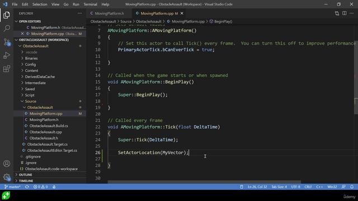Close the MovingPlatform.cpp tab
The image size is (358, 201).
tap(182, 13)
